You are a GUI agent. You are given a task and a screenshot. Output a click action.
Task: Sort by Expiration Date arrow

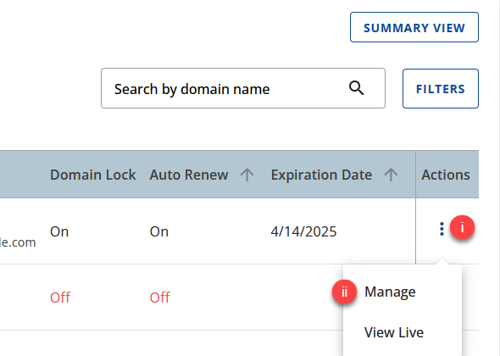(391, 175)
